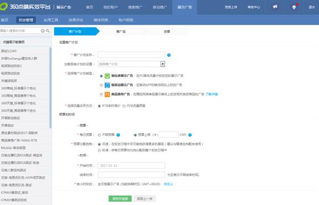The width and height of the screenshot is (319, 205).
Task: Click the logout link at header far right
Action: coord(312,7)
